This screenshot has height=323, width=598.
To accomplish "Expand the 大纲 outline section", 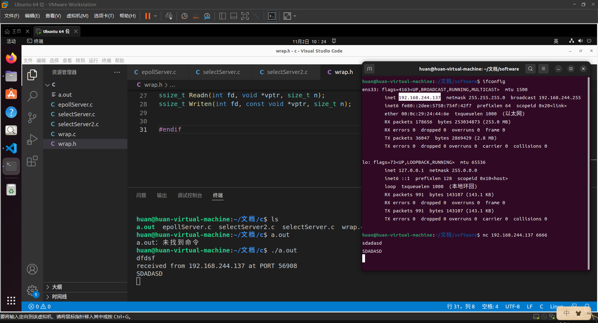I will point(57,287).
